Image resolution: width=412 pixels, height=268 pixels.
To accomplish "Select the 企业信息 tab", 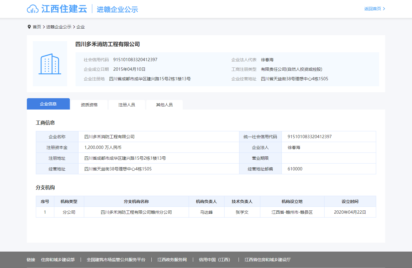I will (48, 104).
